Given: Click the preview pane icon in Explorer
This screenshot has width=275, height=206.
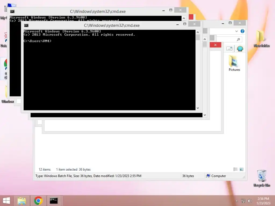Looking at the screenshot, I should click(x=229, y=49).
